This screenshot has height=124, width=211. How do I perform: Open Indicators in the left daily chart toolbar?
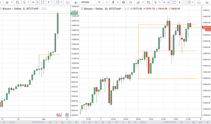[x=7, y=2]
